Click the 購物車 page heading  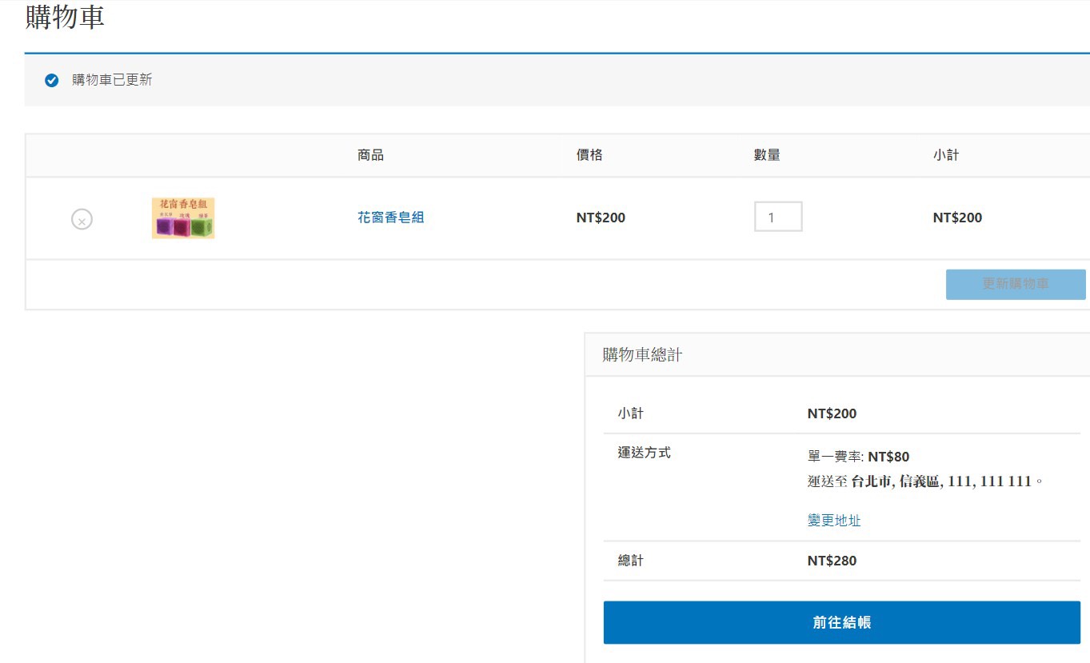click(65, 18)
